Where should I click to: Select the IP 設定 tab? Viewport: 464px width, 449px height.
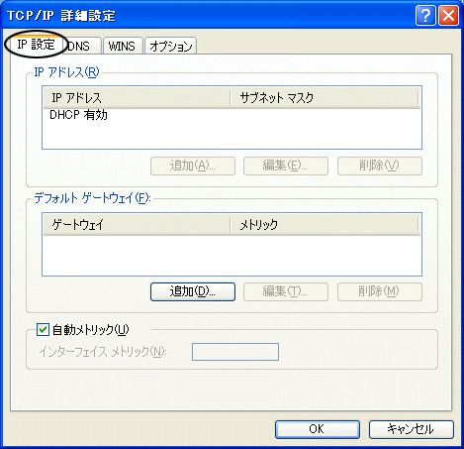[x=36, y=45]
